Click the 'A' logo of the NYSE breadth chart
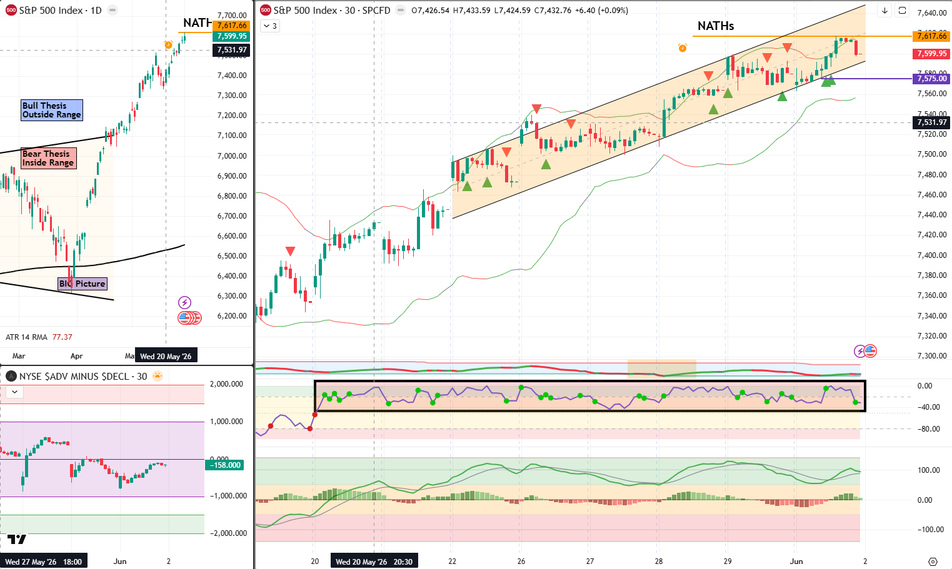The height and width of the screenshot is (569, 952). click(11, 376)
